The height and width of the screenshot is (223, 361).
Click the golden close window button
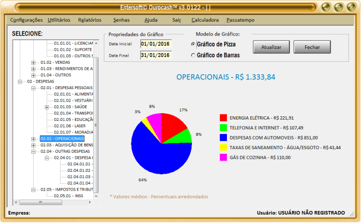[351, 7]
